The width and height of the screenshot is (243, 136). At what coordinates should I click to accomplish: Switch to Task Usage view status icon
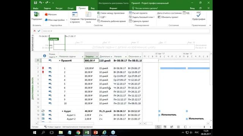click(x=165, y=127)
